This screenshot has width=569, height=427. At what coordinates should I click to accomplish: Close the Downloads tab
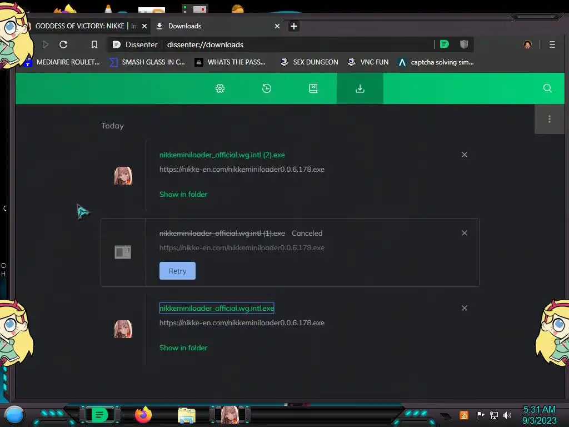pyautogui.click(x=277, y=26)
